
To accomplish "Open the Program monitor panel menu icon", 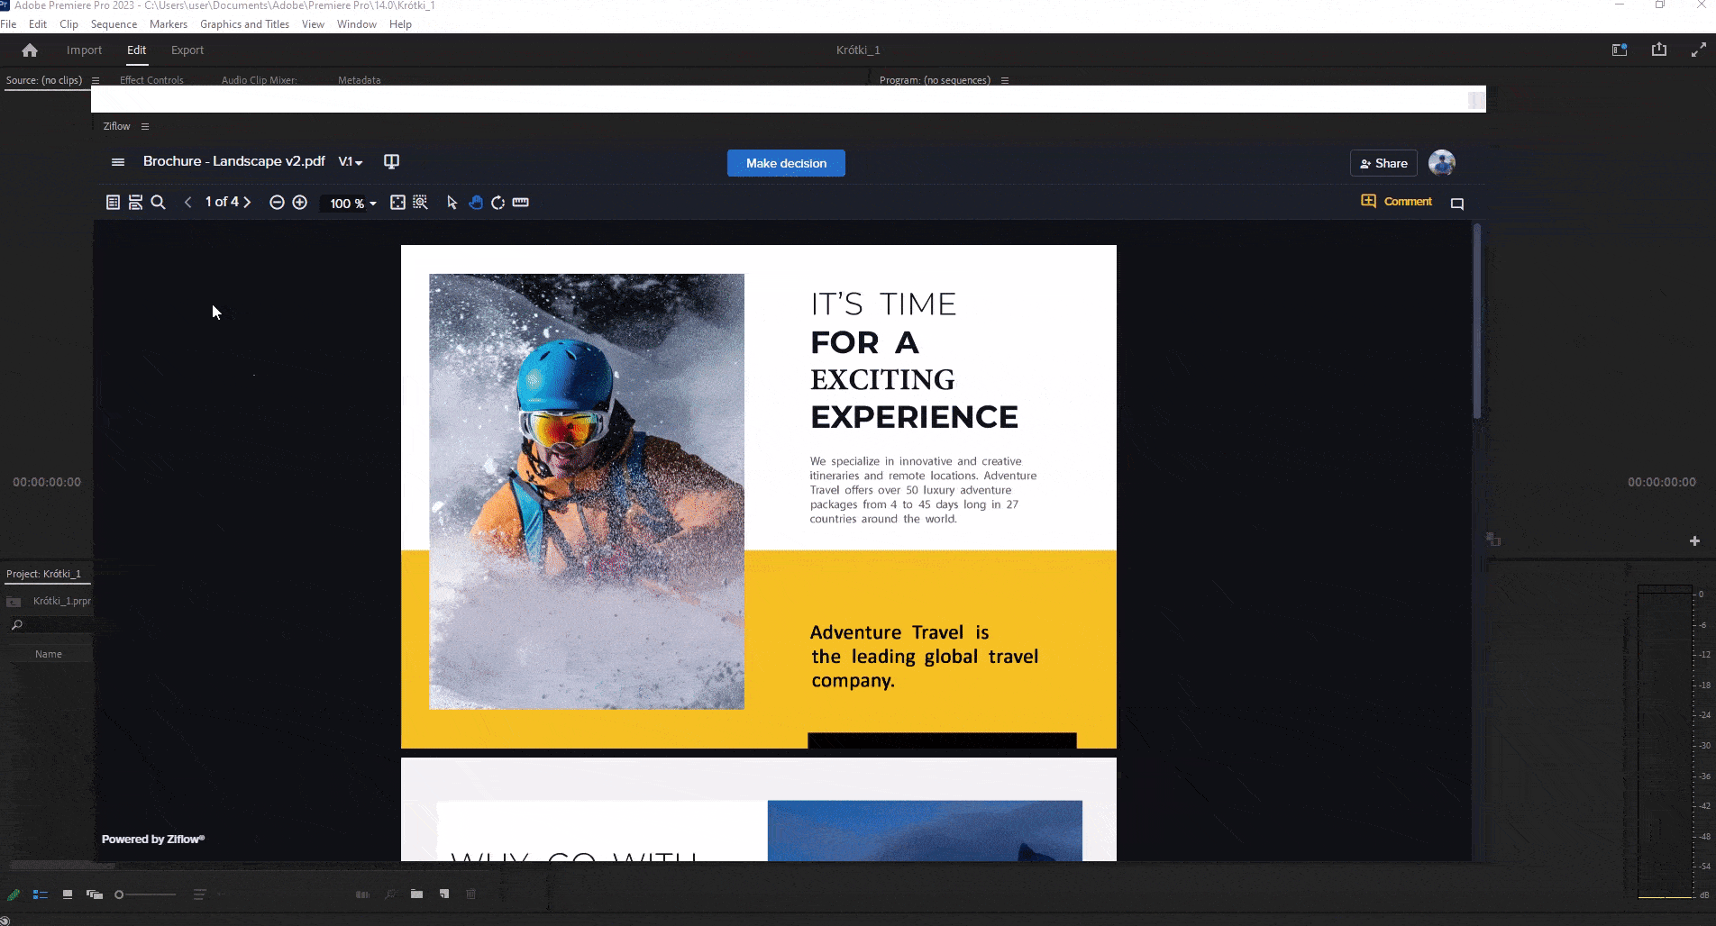I will click(1005, 80).
